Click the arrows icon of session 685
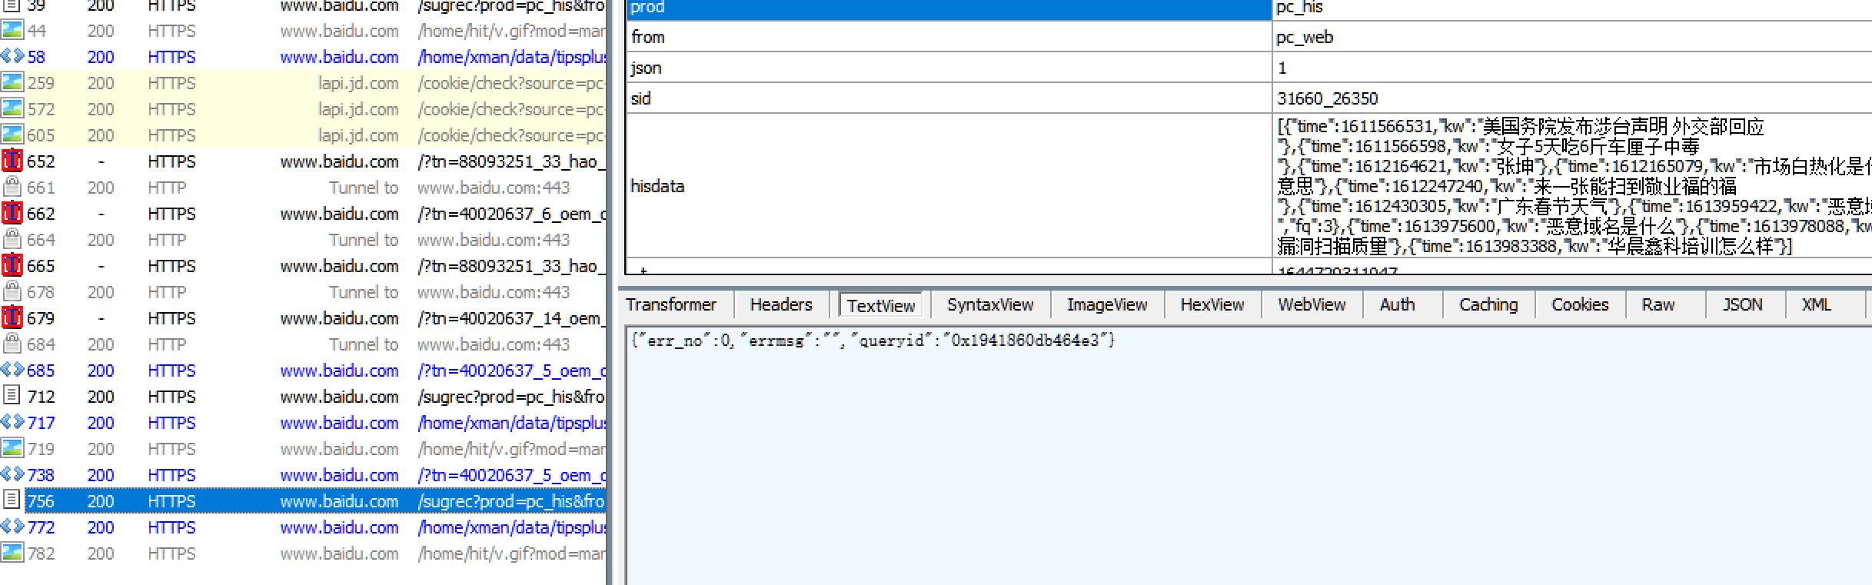 [x=12, y=371]
